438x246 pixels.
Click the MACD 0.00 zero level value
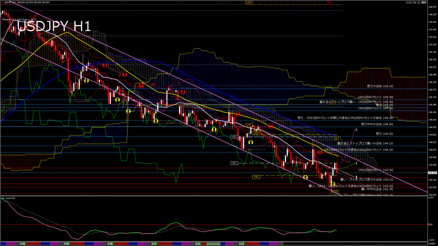[x=430, y=225]
